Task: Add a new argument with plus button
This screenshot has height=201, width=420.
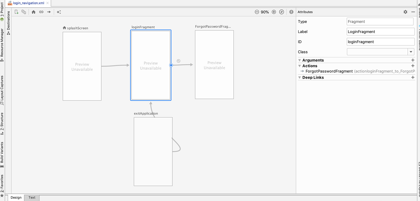Action: (412, 60)
